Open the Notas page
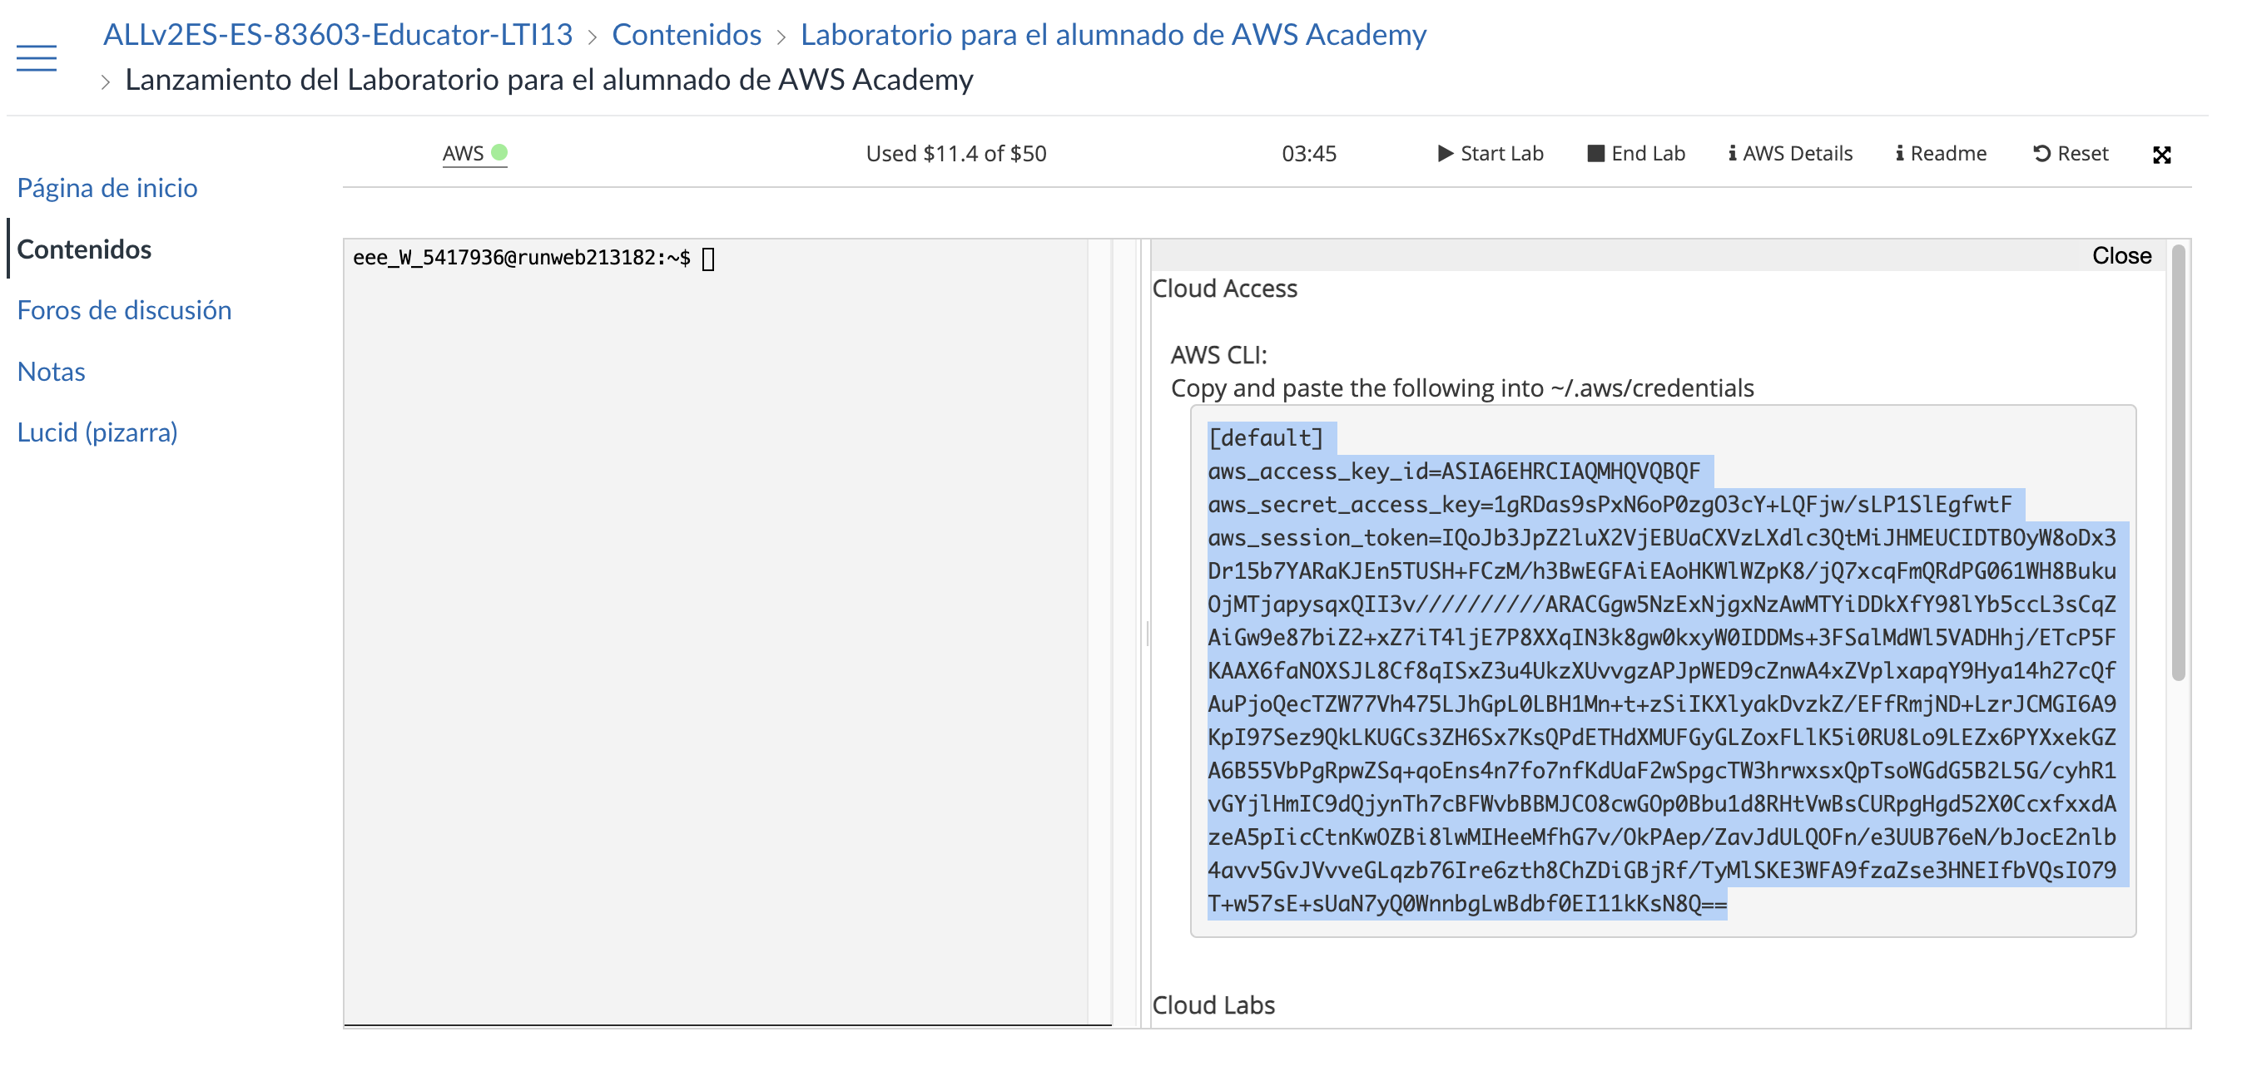Image resolution: width=2247 pixels, height=1086 pixels. tap(51, 372)
